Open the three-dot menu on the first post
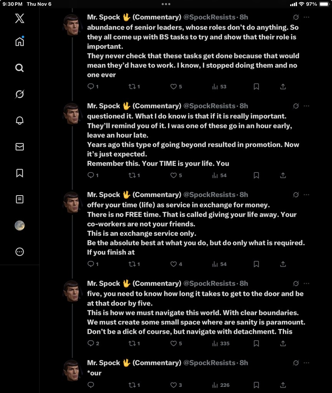 [306, 17]
